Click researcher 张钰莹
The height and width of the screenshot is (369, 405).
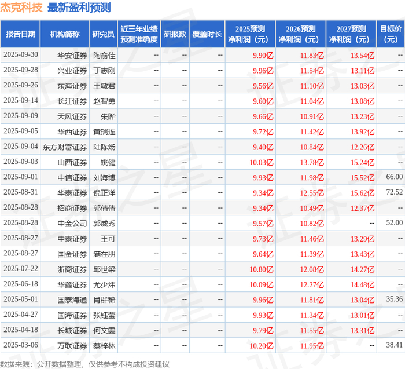pos(104,315)
